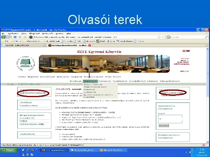Open Részletes keresés a katalógusban link
Screen dimensions: 210x157
click(169, 136)
